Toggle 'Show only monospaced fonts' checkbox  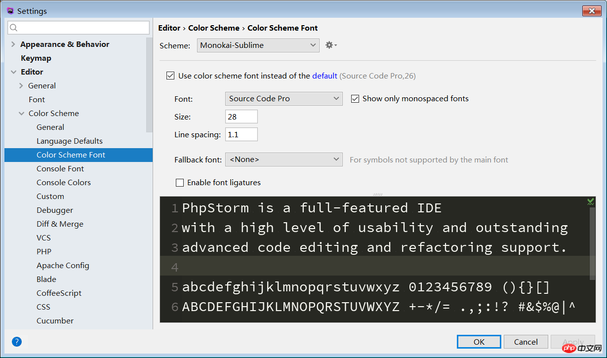click(355, 99)
